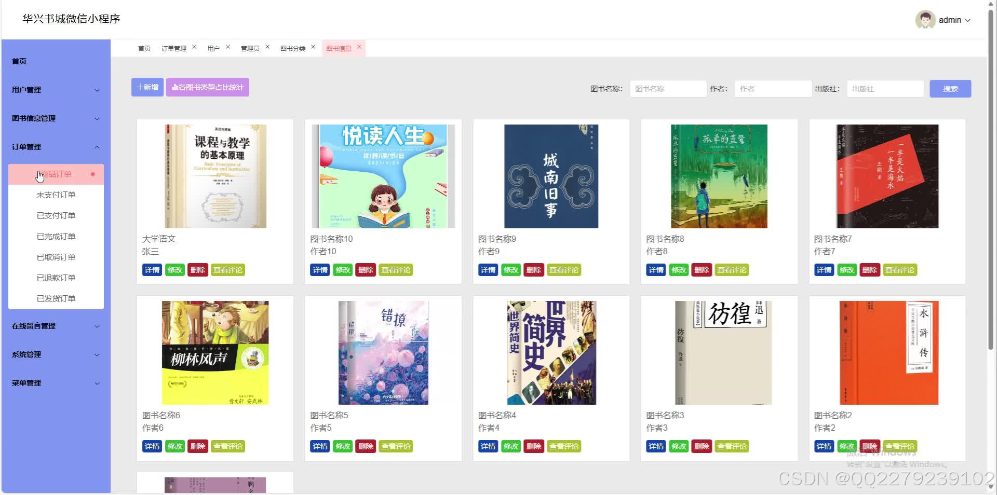Click 修改 for 图书名称9
Screen dimensions: 997x495
tap(511, 270)
